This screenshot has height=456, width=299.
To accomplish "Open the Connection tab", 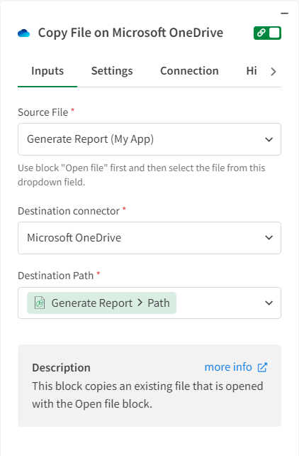I will click(x=189, y=71).
